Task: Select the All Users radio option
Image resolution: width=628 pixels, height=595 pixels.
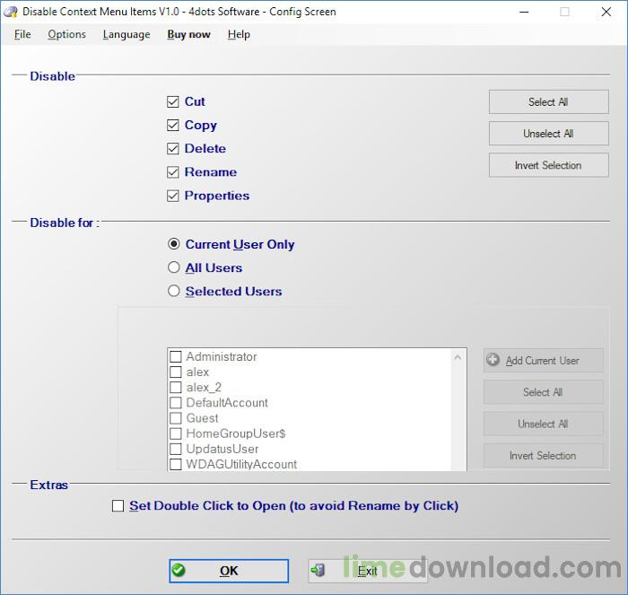Action: tap(174, 267)
